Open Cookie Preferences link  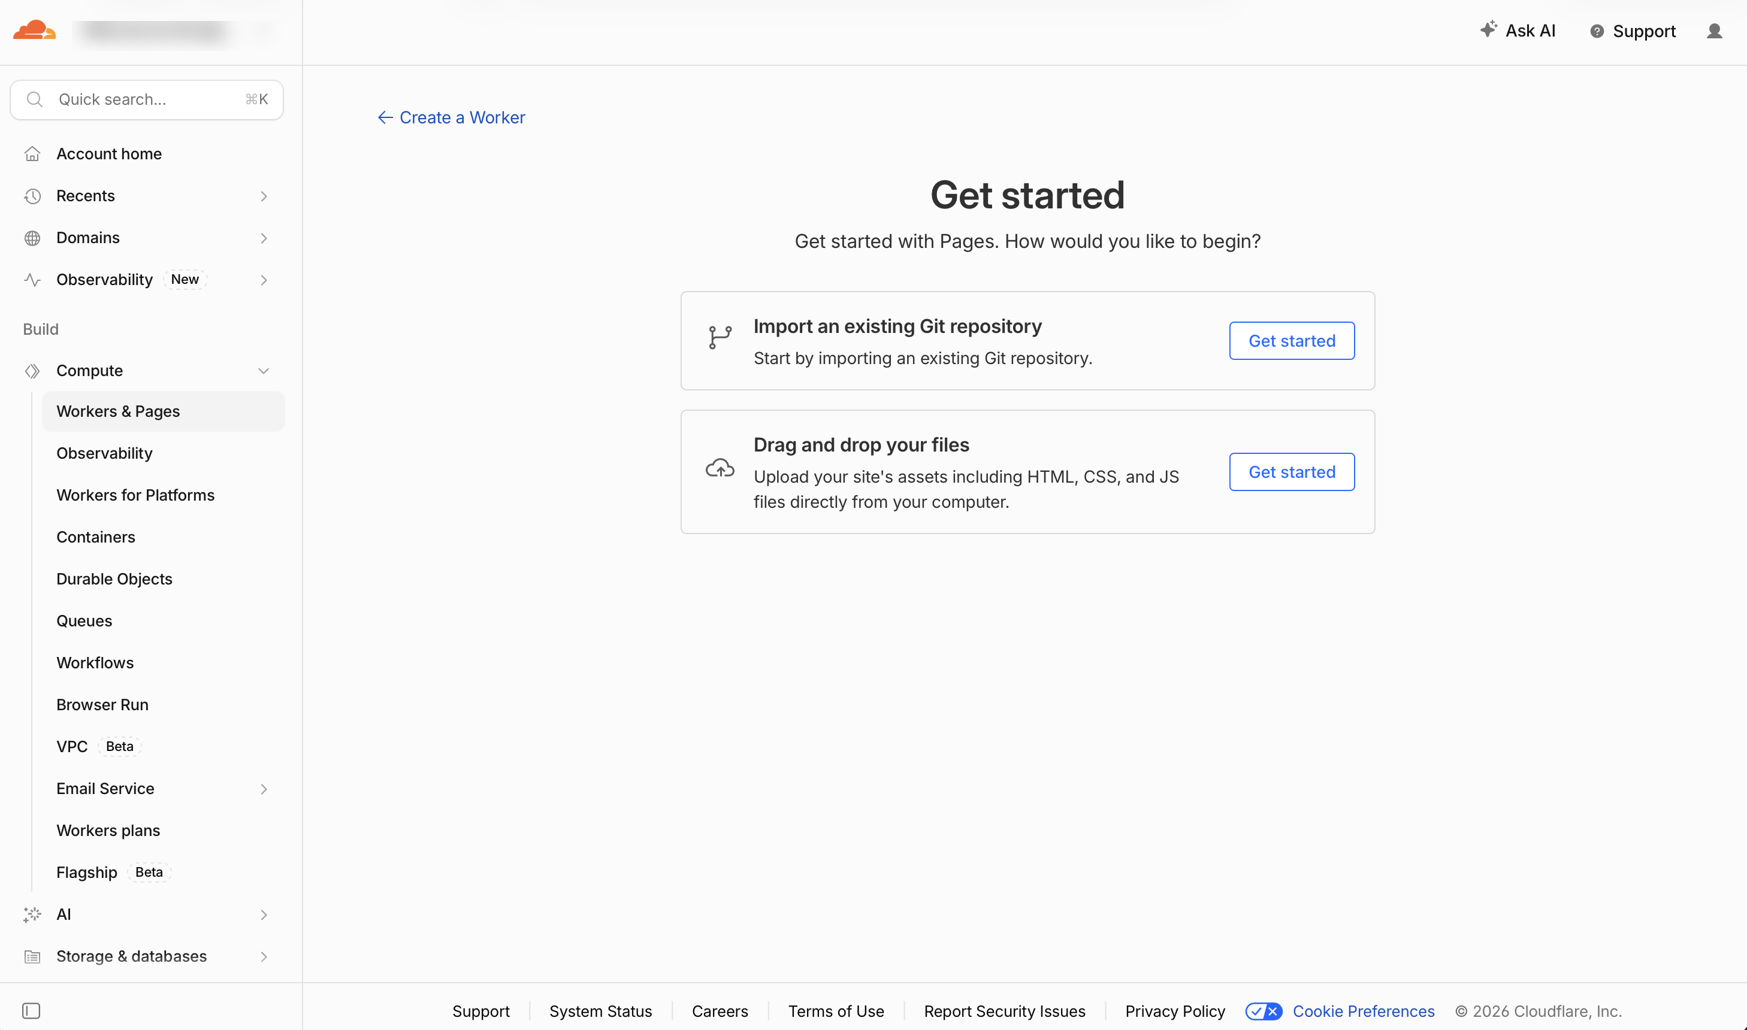pos(1363,1011)
